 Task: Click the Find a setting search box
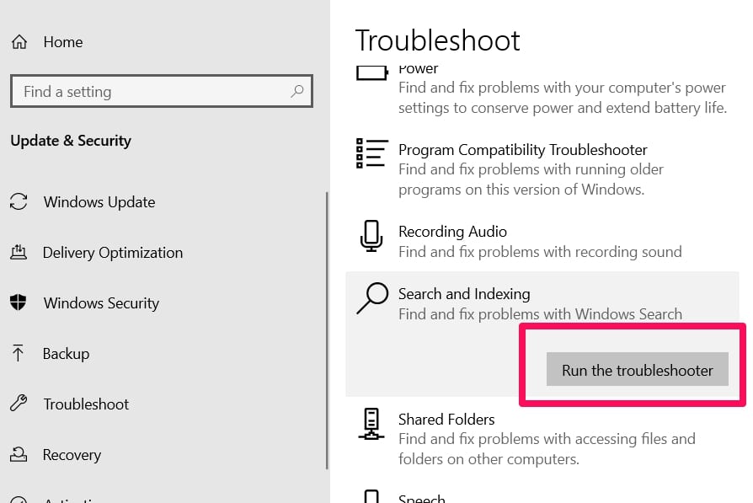pos(162,91)
